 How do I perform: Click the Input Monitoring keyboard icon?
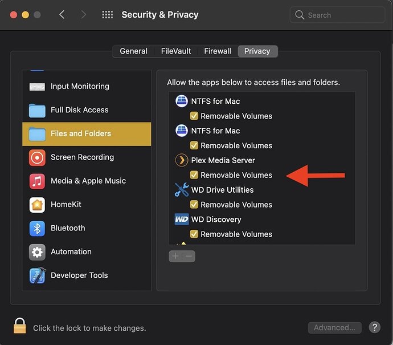tap(37, 87)
